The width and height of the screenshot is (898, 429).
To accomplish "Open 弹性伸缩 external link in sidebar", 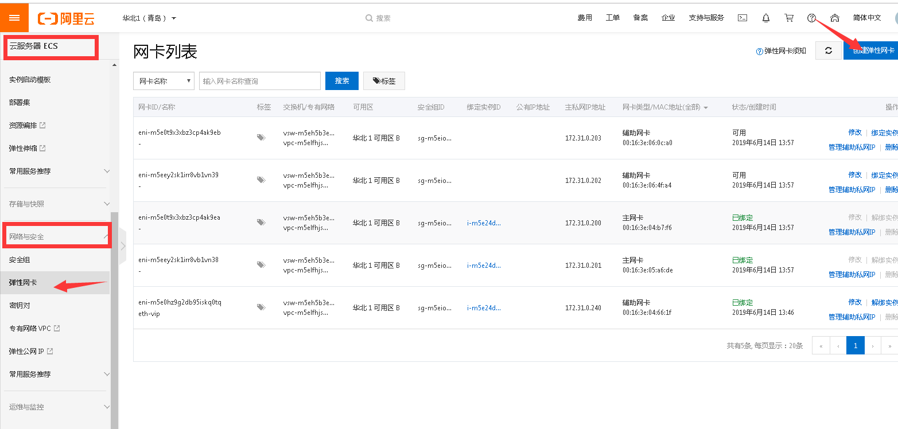I will click(27, 148).
